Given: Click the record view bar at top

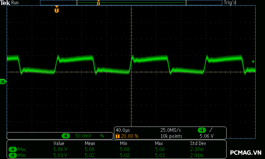Looking at the screenshot, I should tap(131, 3).
